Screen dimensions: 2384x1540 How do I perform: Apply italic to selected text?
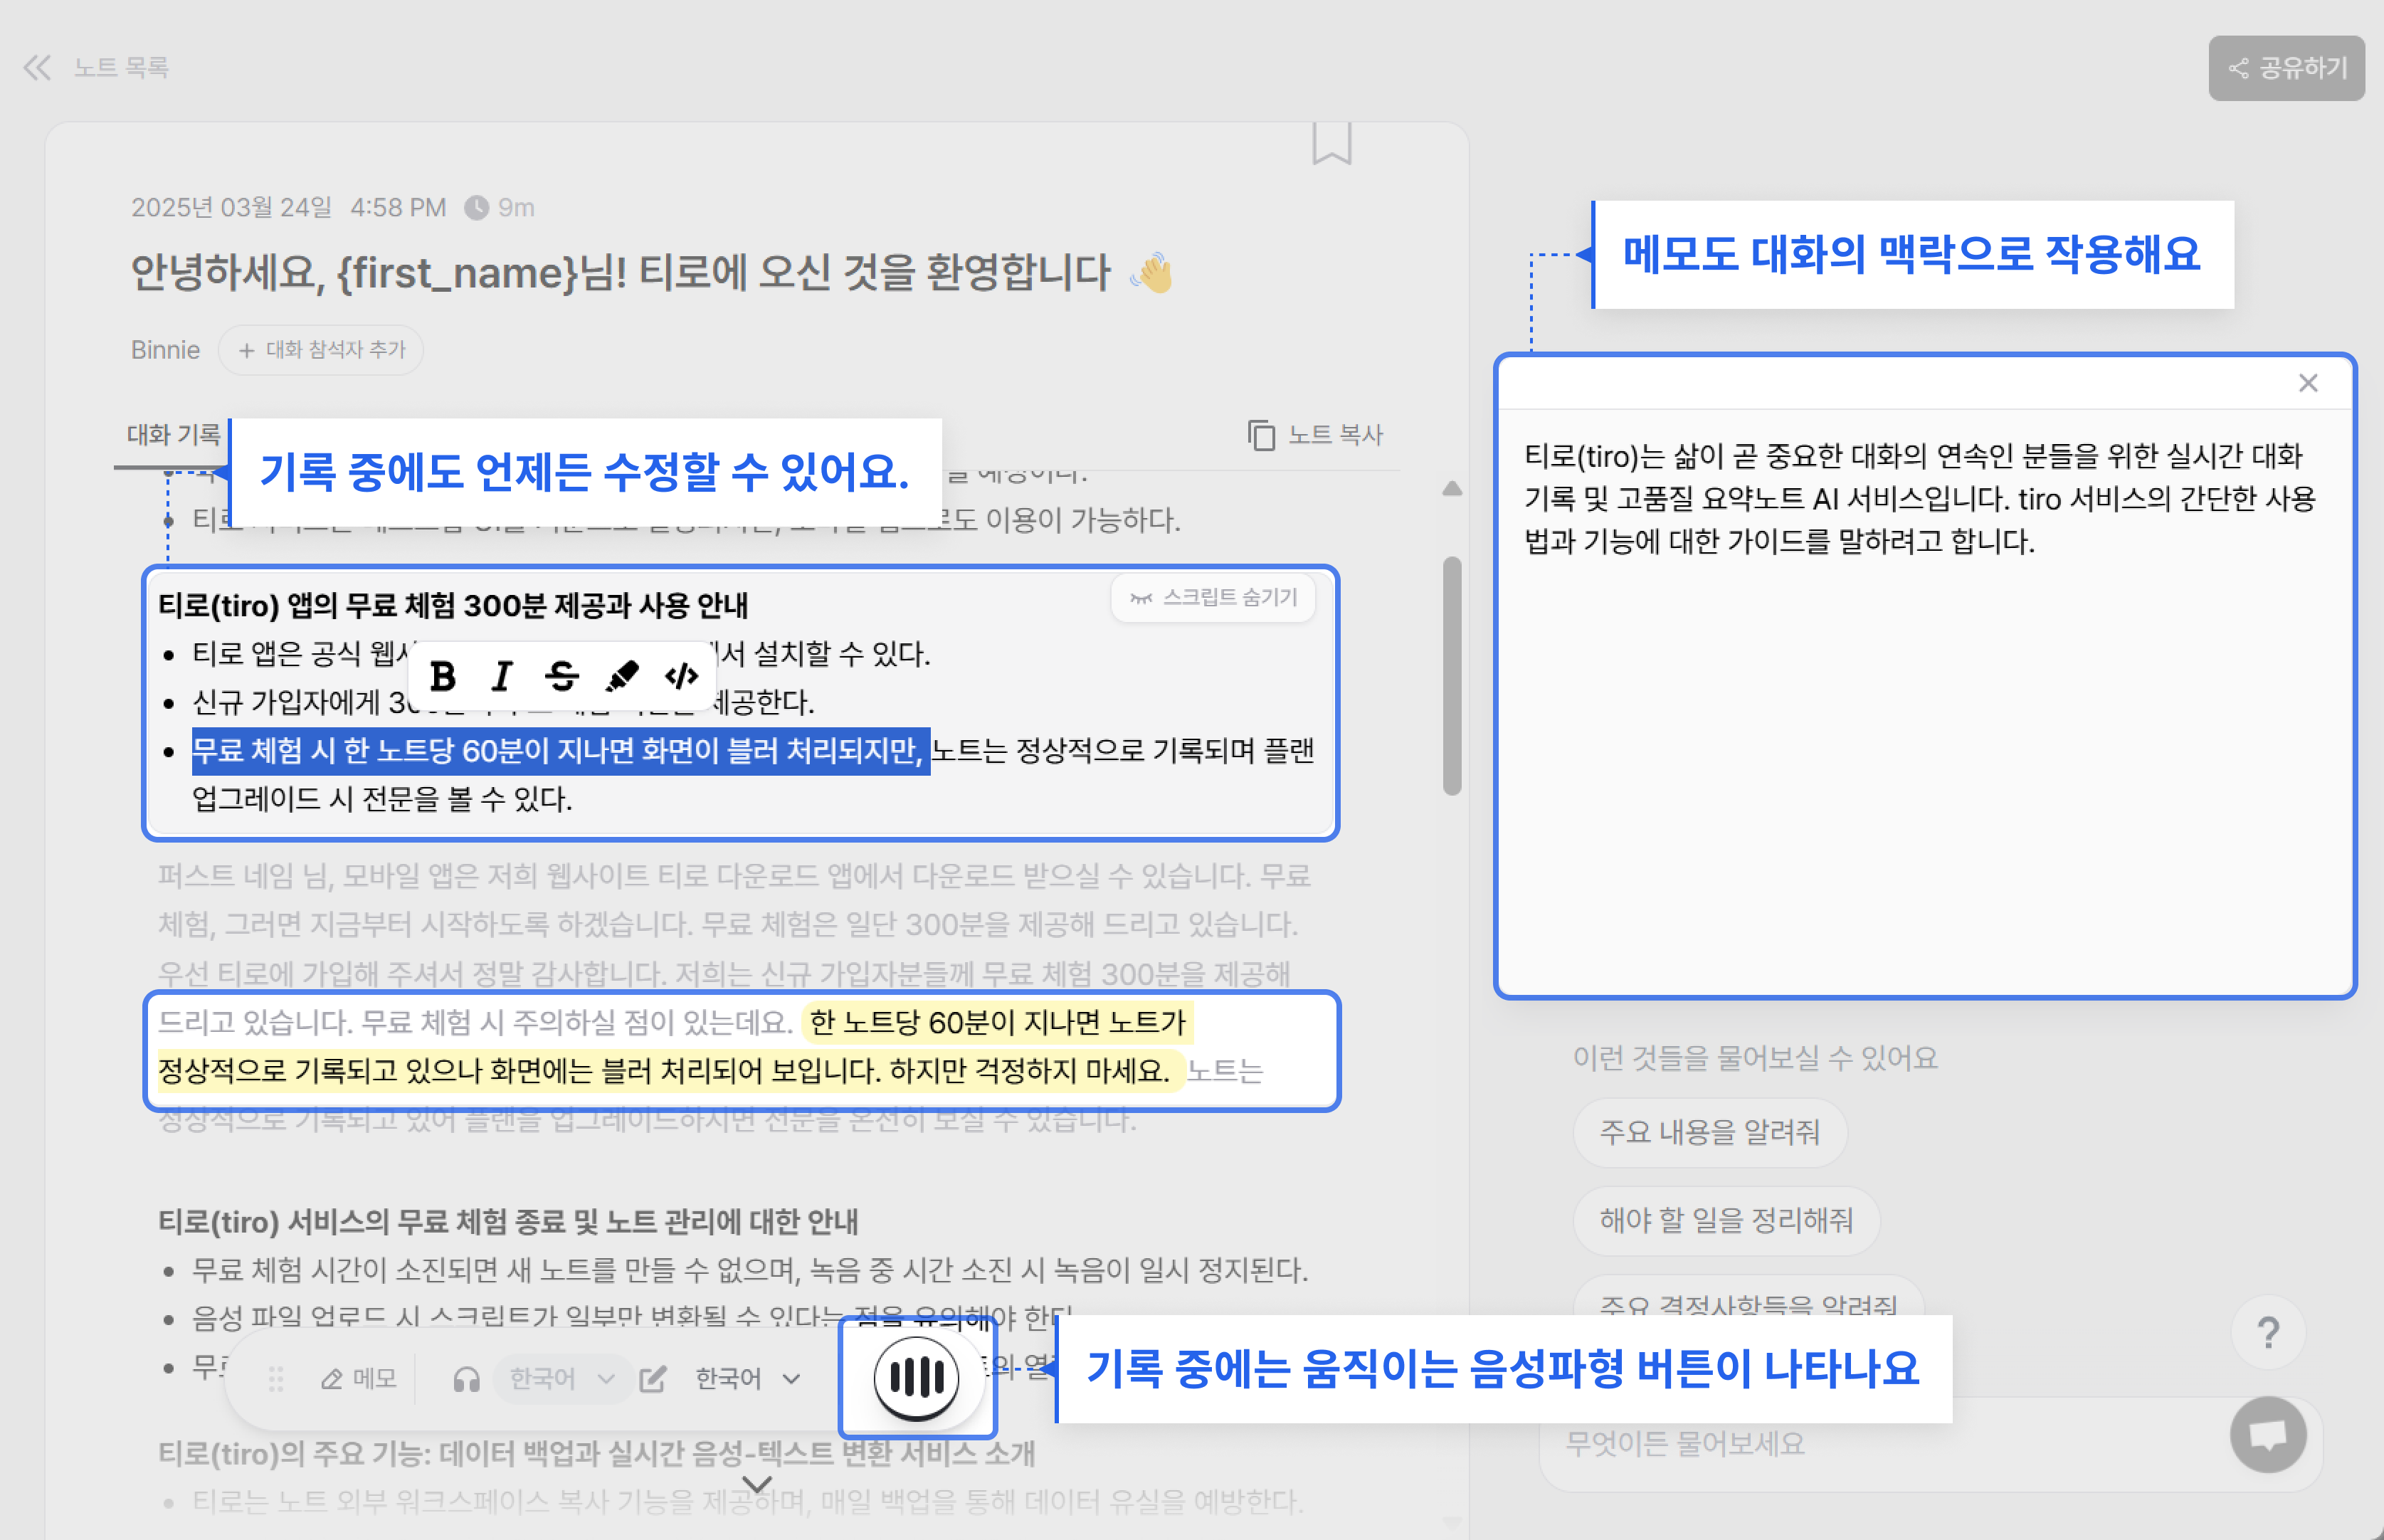pos(502,677)
